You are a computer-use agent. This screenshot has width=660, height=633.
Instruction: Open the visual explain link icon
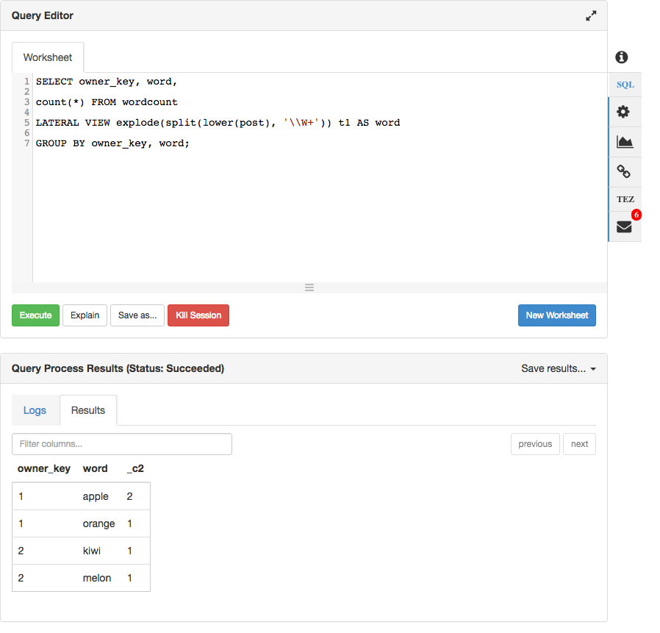pos(623,171)
